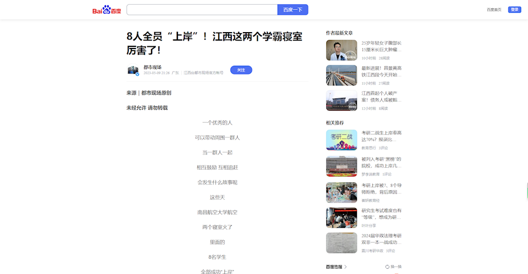Click the 换一换 refresh icon
The width and height of the screenshot is (528, 274).
coord(388,267)
